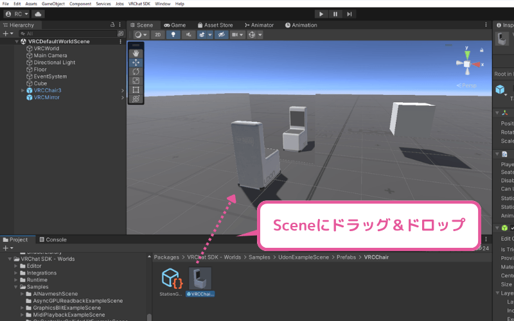
Task: Lock the Hierarchy panel
Action: [112, 25]
